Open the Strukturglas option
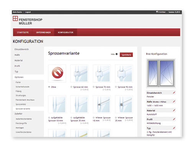 tap(21, 95)
